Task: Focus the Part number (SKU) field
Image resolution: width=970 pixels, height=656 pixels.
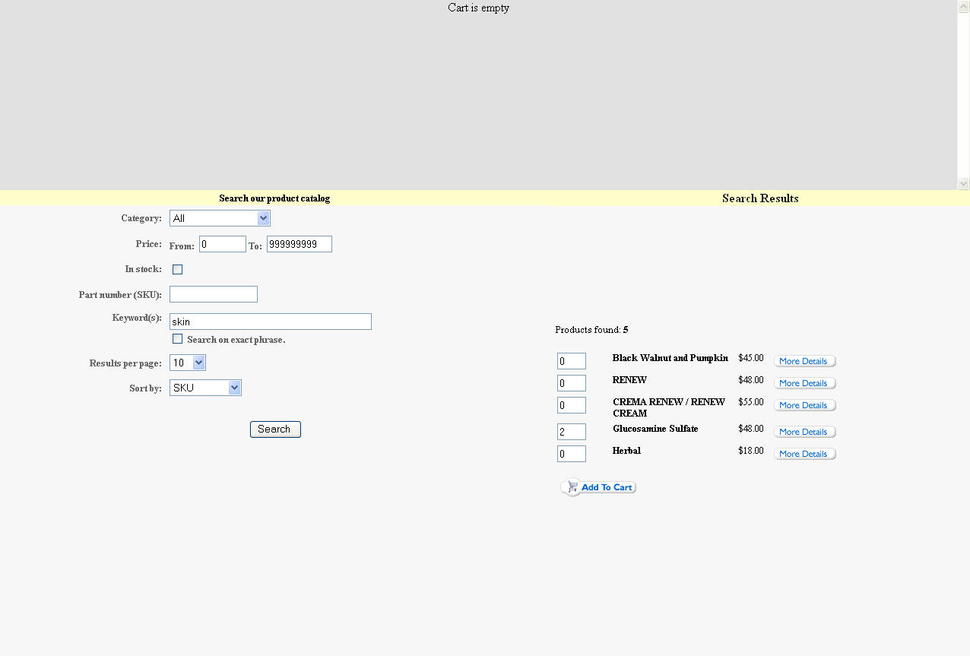Action: pos(213,294)
